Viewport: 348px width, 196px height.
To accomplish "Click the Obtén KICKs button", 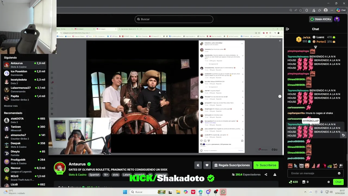I will [x=321, y=19].
